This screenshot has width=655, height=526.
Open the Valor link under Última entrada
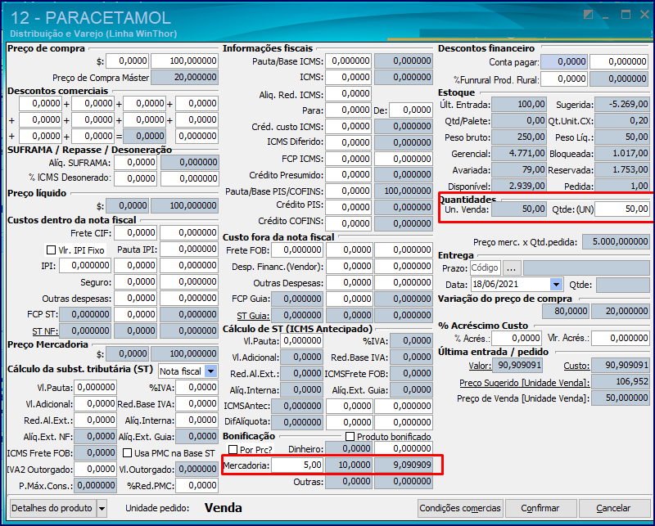pos(480,366)
